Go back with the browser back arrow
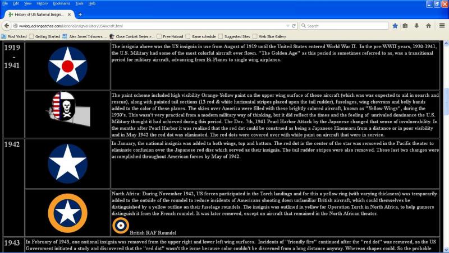The width and height of the screenshot is (449, 253). [x=6, y=26]
